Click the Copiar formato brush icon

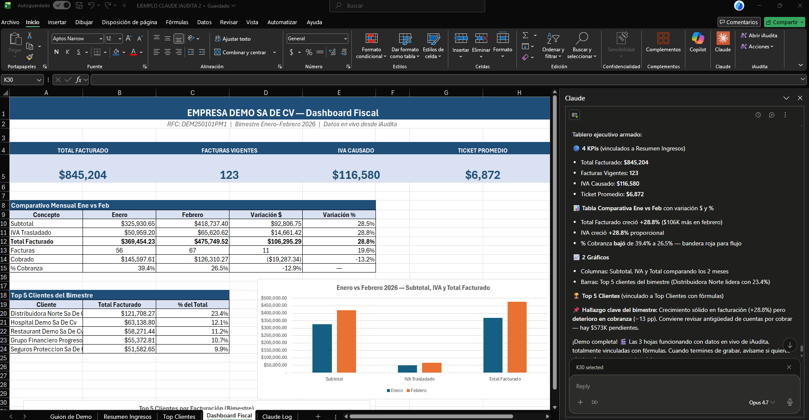pyautogui.click(x=30, y=57)
